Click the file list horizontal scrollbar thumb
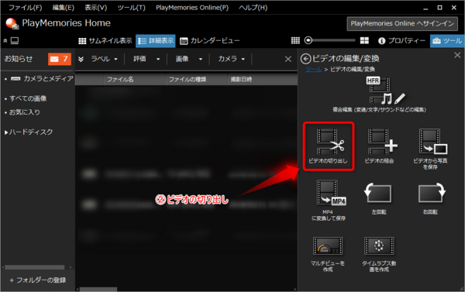Image resolution: width=465 pixels, height=292 pixels. [98, 289]
